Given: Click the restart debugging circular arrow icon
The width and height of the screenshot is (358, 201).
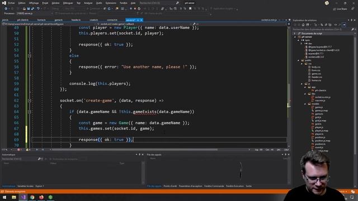Looking at the screenshot, I should (x=139, y=9).
